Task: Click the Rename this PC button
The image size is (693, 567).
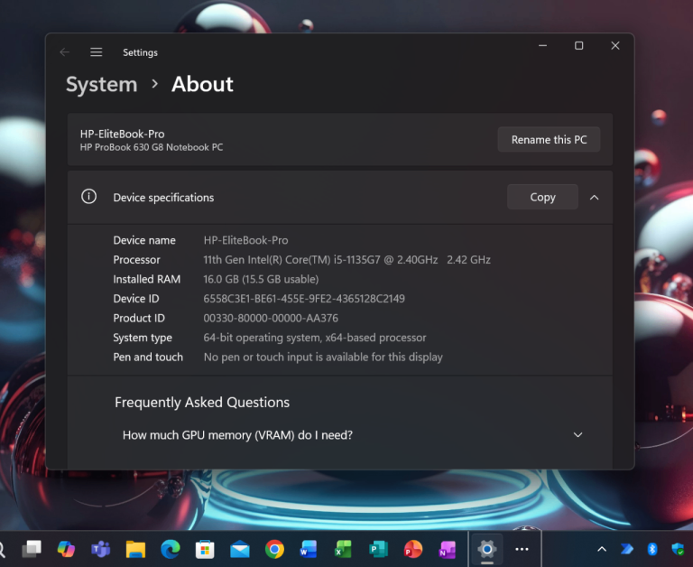Action: click(x=549, y=140)
